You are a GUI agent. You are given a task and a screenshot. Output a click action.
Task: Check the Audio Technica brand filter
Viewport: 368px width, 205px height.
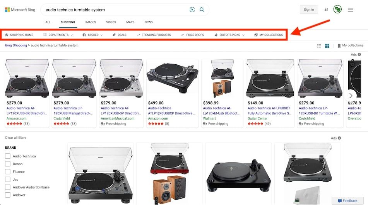pyautogui.click(x=8, y=156)
